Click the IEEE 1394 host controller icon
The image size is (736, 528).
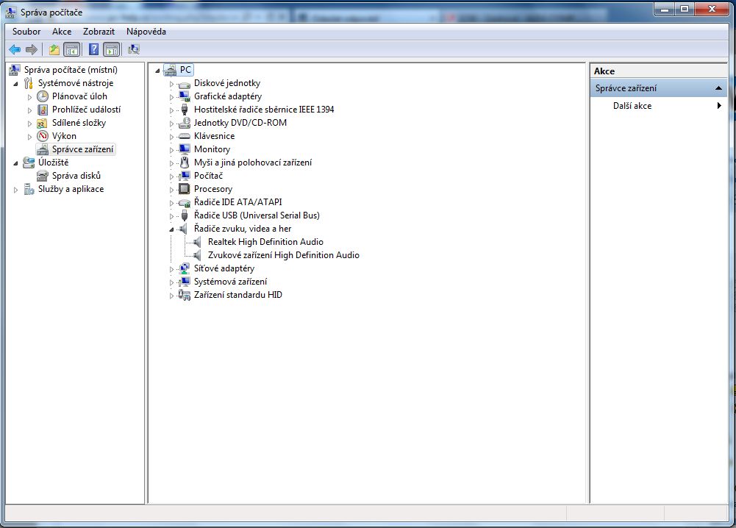pyautogui.click(x=184, y=110)
